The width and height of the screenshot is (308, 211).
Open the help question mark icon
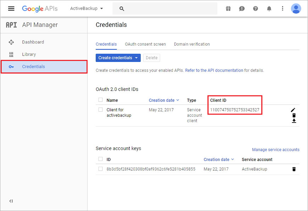pos(255,8)
